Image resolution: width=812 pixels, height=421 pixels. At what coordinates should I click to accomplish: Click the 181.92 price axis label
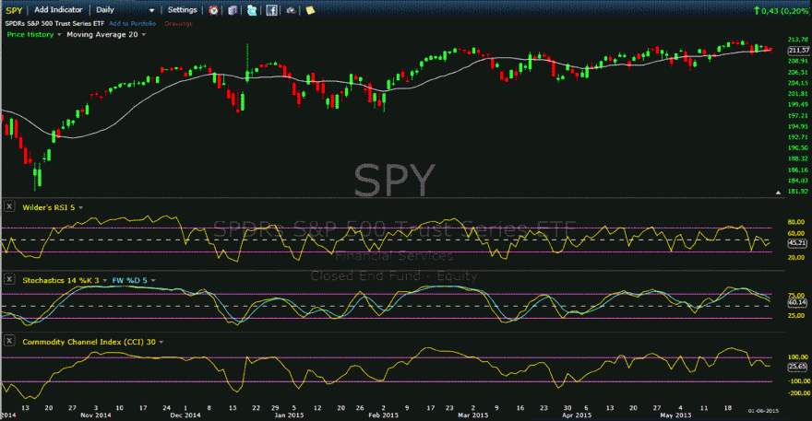pyautogui.click(x=797, y=192)
